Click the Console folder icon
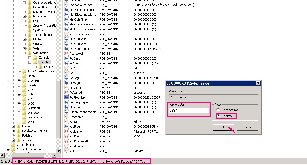Image resolution: width=307 pixels, height=165 pixels. click(x=35, y=58)
